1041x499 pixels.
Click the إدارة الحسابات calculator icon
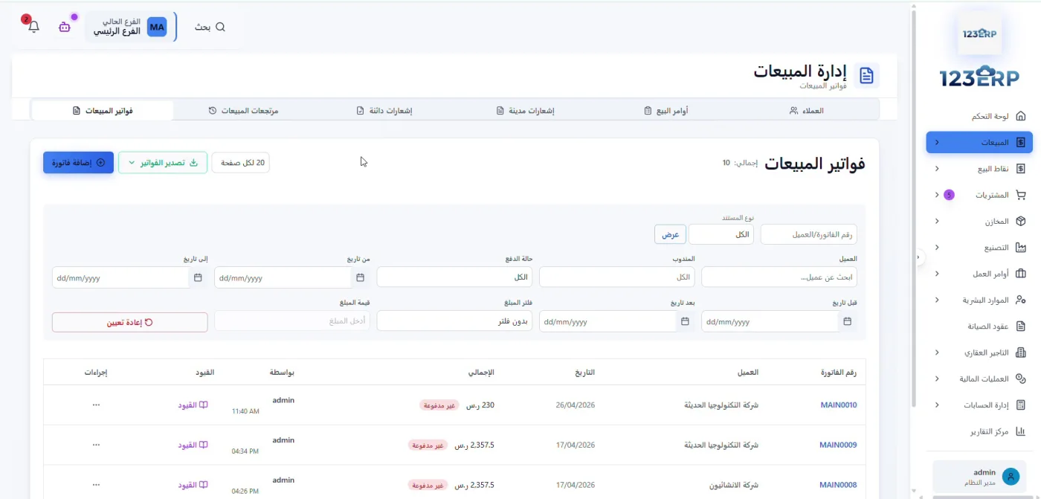pos(1021,405)
